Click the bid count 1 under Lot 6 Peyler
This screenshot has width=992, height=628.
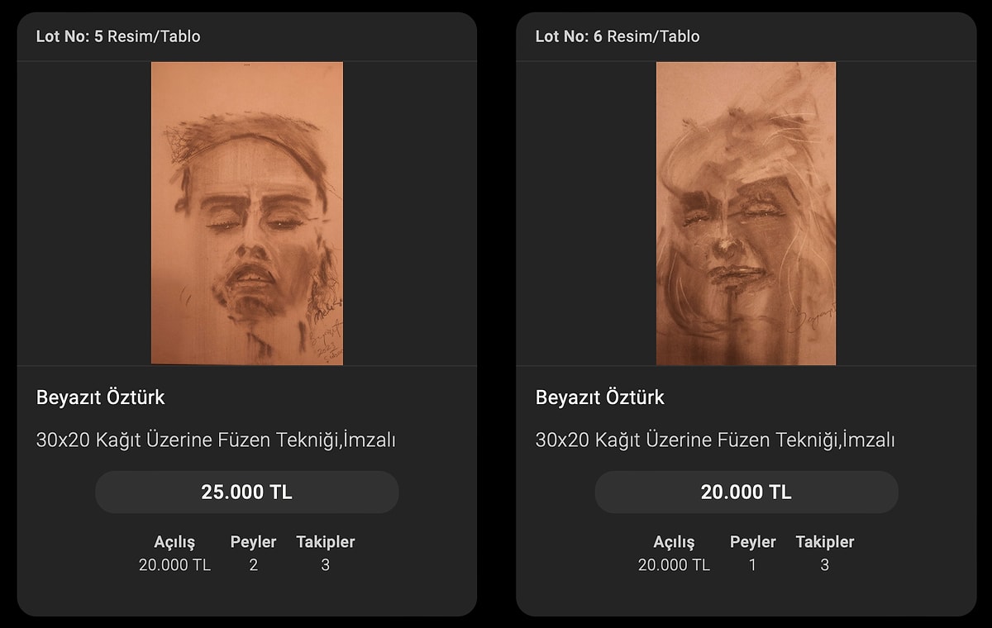[x=752, y=565]
